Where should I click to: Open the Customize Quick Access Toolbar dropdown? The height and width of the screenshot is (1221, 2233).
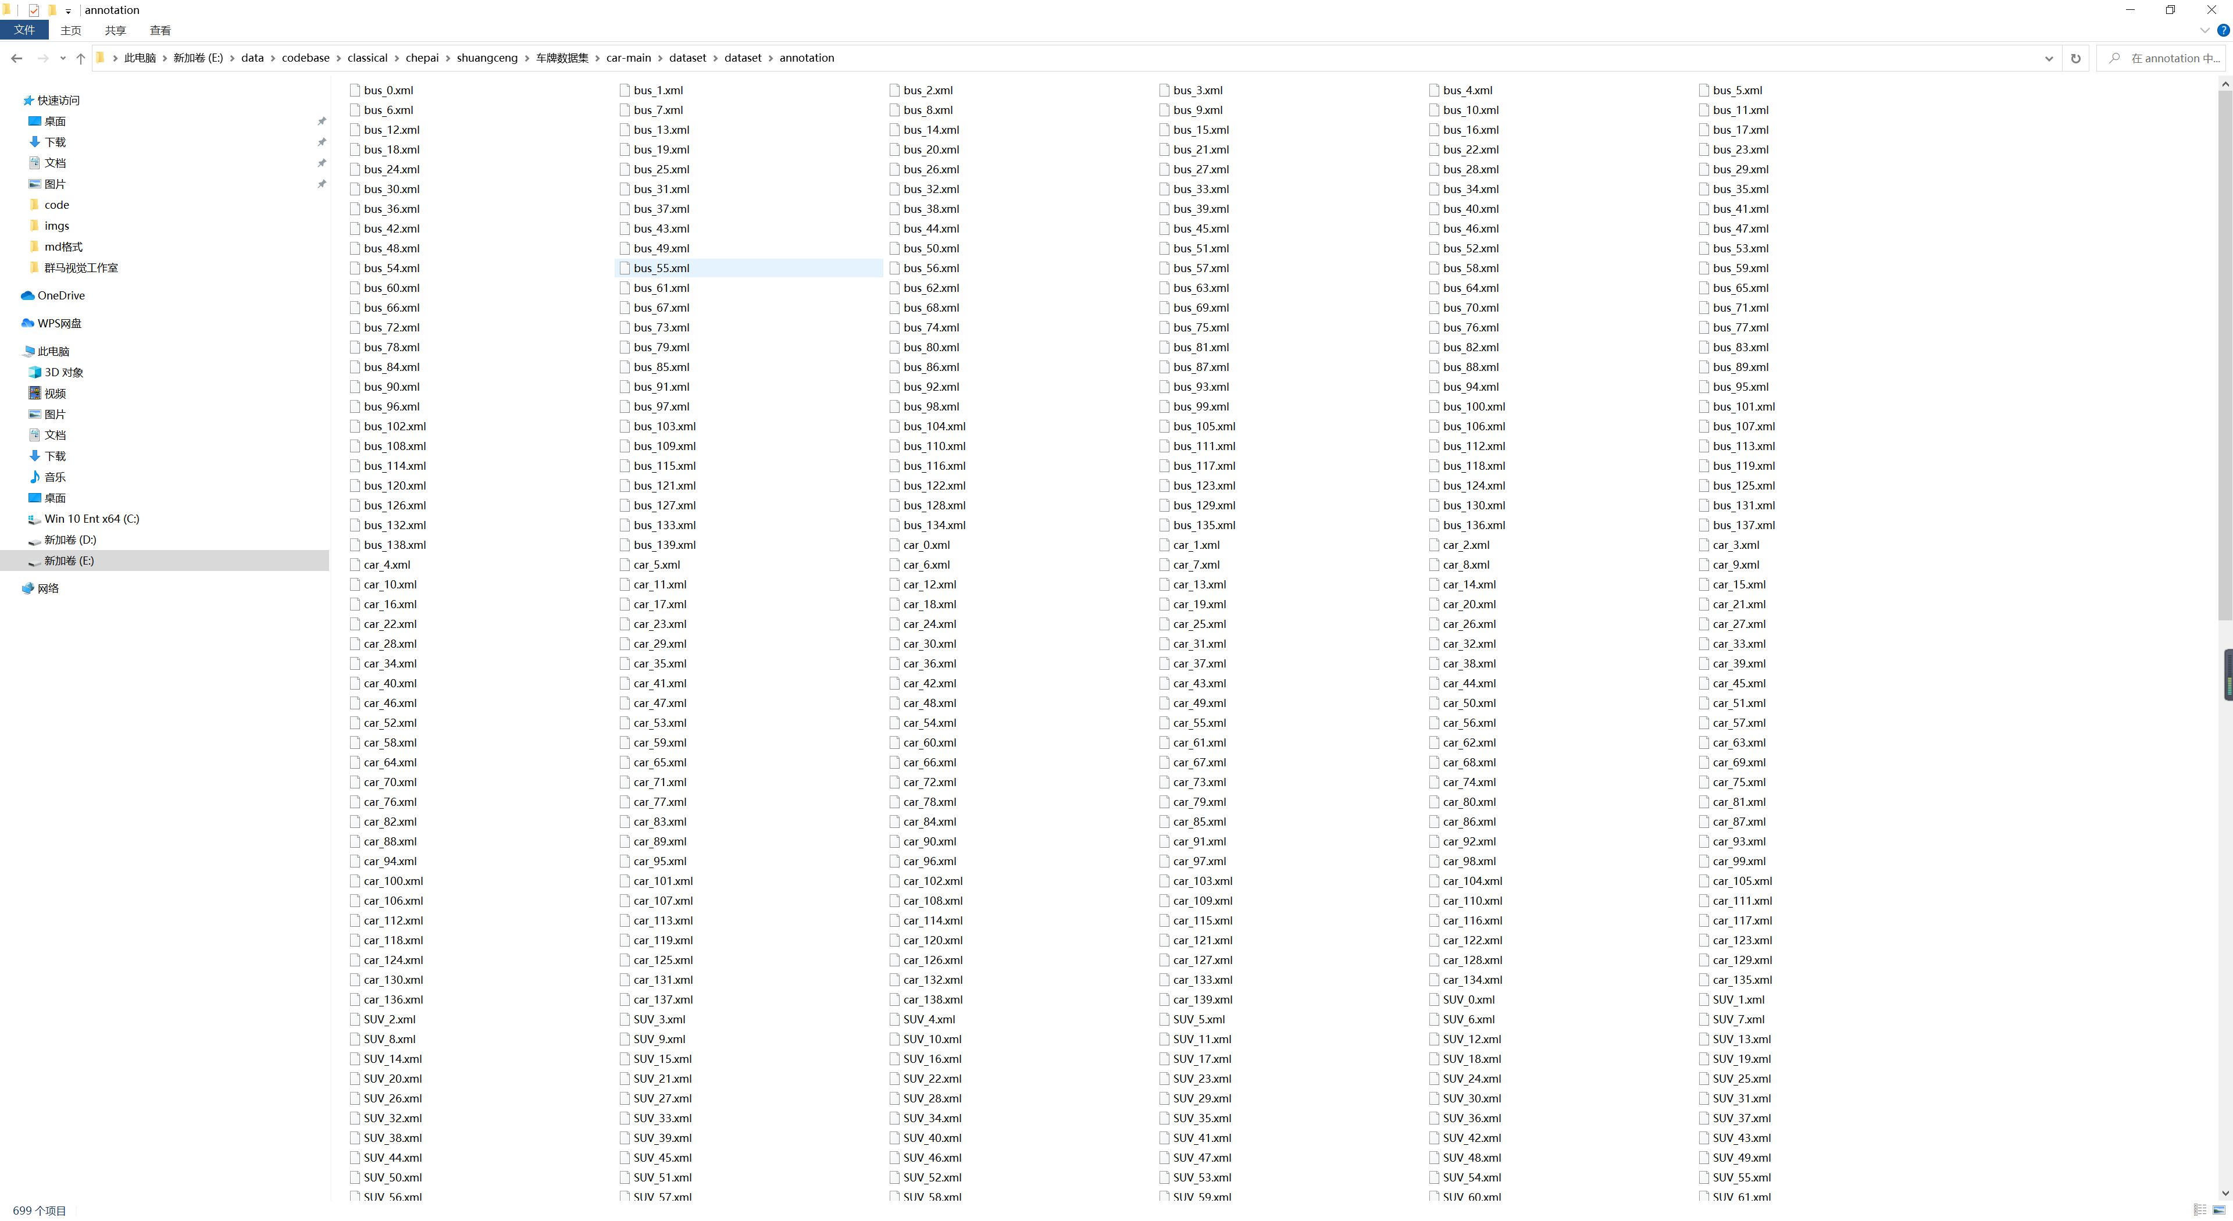coord(67,10)
